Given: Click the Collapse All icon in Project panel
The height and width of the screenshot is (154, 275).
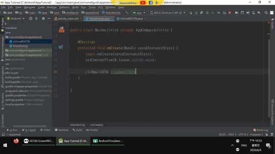Looking at the screenshot, I should [x=36, y=18].
